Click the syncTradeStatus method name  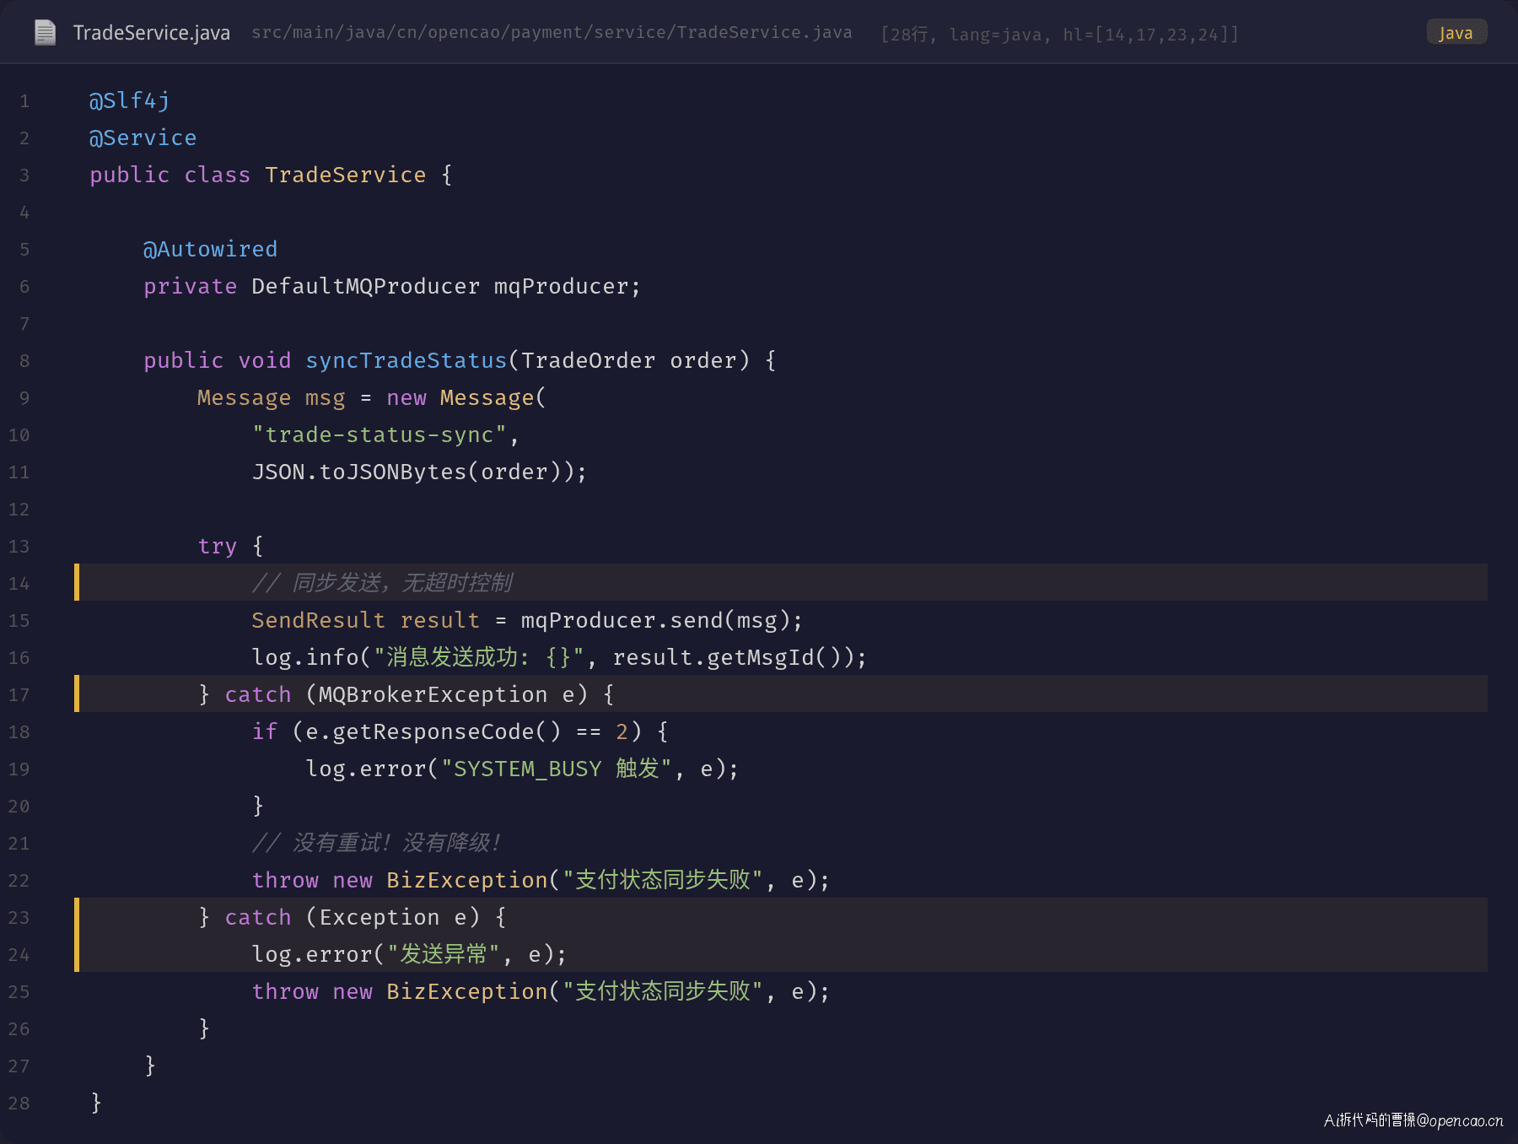point(406,360)
